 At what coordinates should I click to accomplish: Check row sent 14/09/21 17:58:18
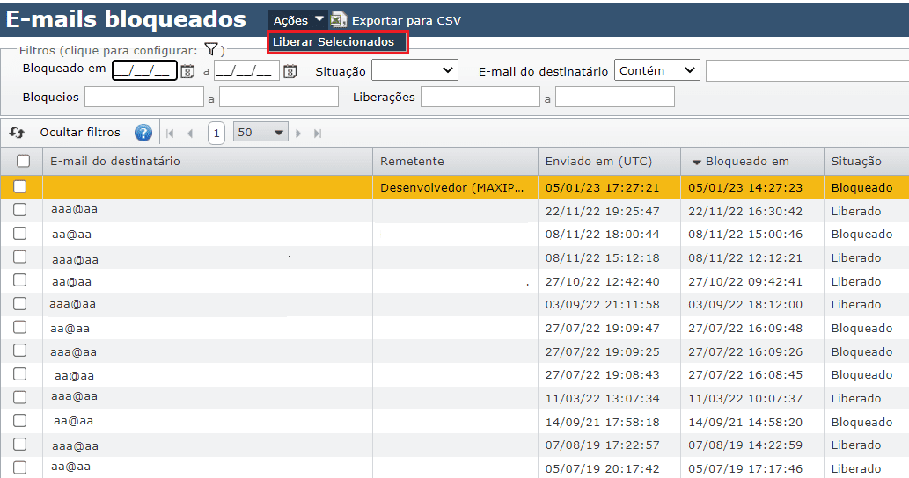click(x=19, y=421)
